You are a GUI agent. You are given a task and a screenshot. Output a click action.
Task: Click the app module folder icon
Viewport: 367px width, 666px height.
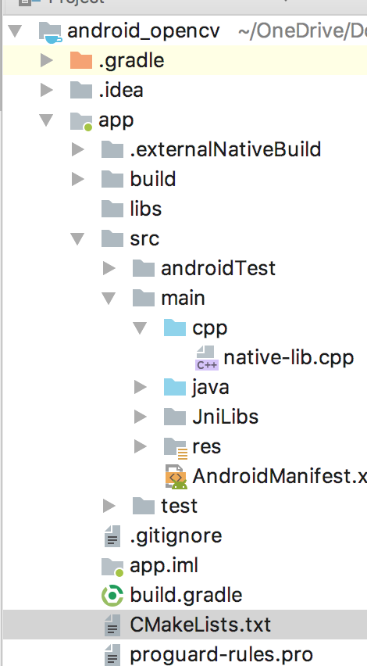pyautogui.click(x=81, y=120)
